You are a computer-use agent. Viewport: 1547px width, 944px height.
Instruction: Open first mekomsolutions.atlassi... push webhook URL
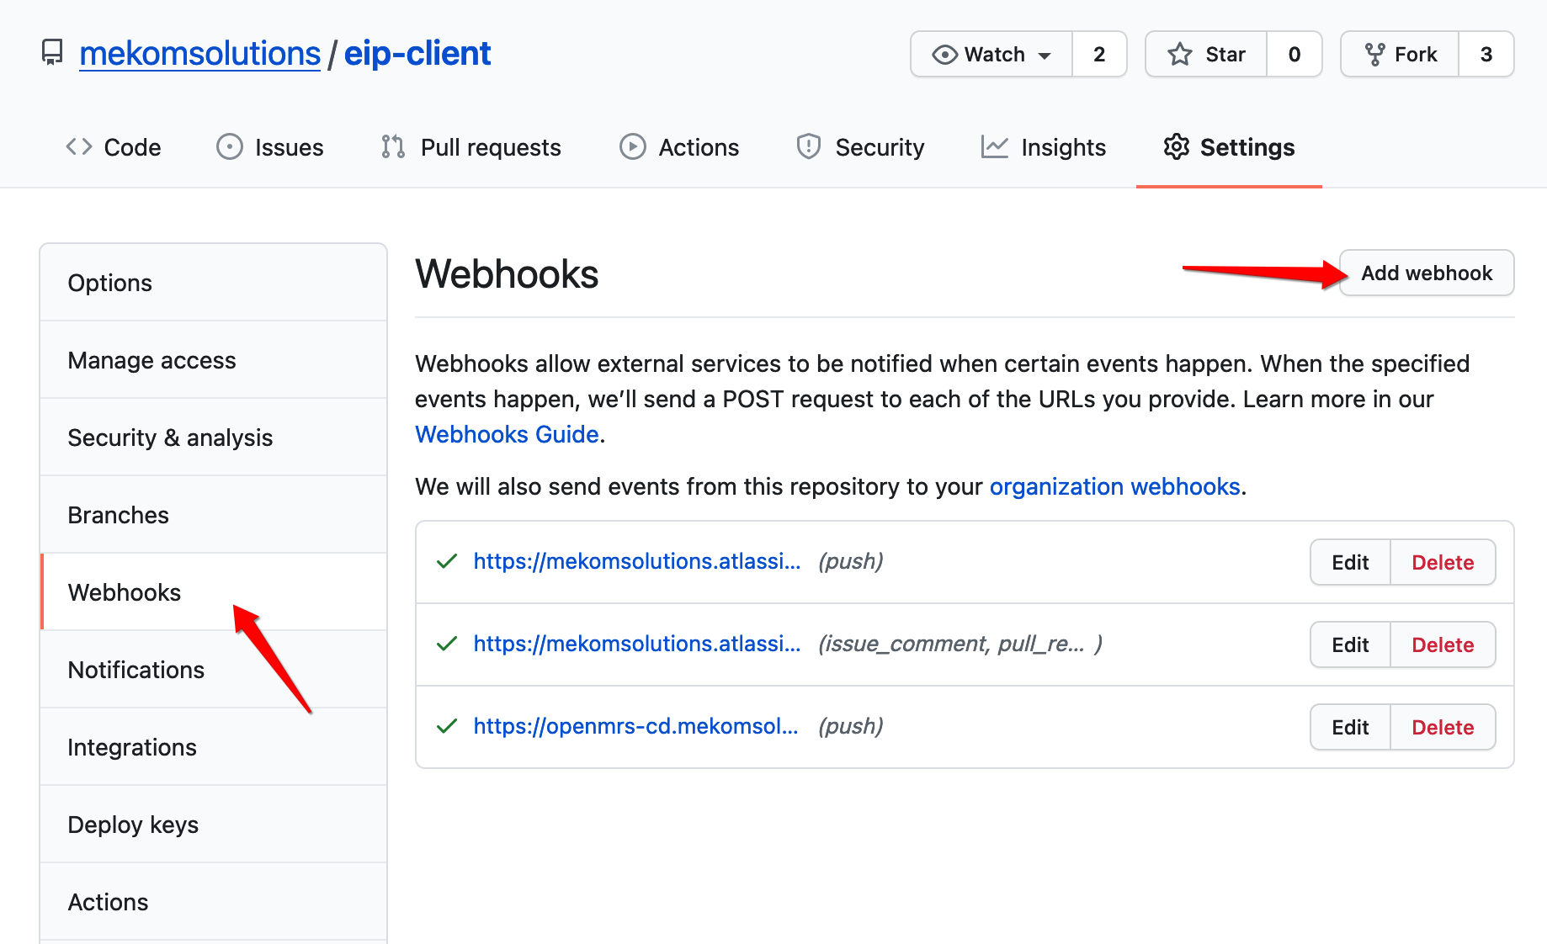coord(637,561)
